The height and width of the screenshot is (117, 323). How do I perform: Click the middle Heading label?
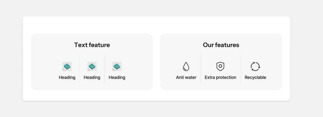click(92, 77)
